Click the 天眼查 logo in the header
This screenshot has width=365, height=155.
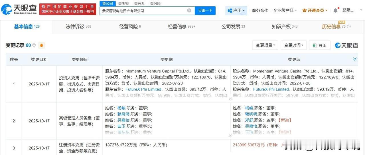pos(19,9)
